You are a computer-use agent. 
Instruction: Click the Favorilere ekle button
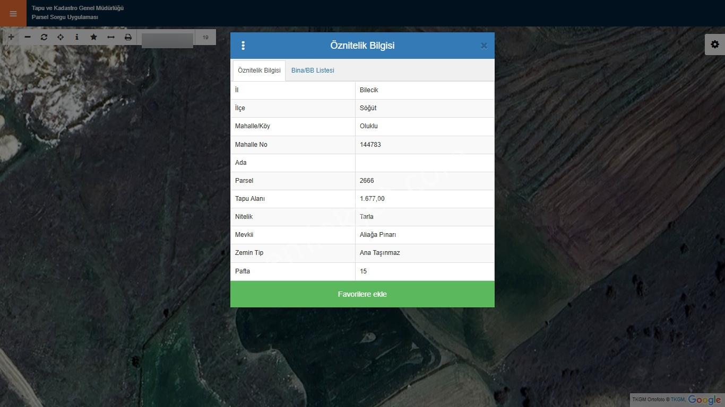[362, 294]
